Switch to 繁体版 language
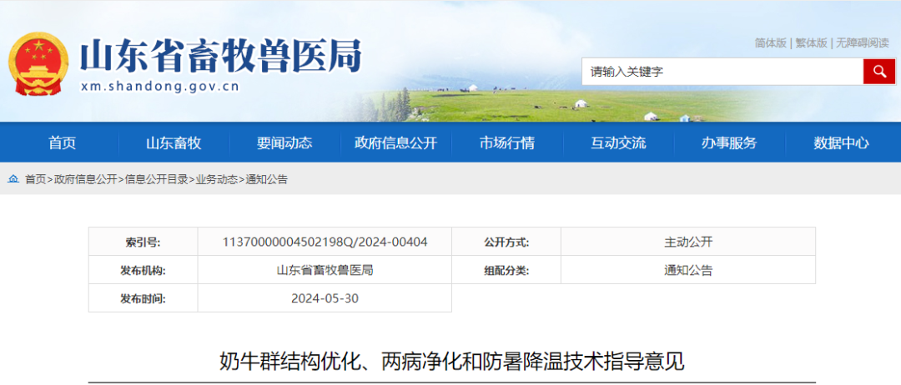 coord(811,43)
